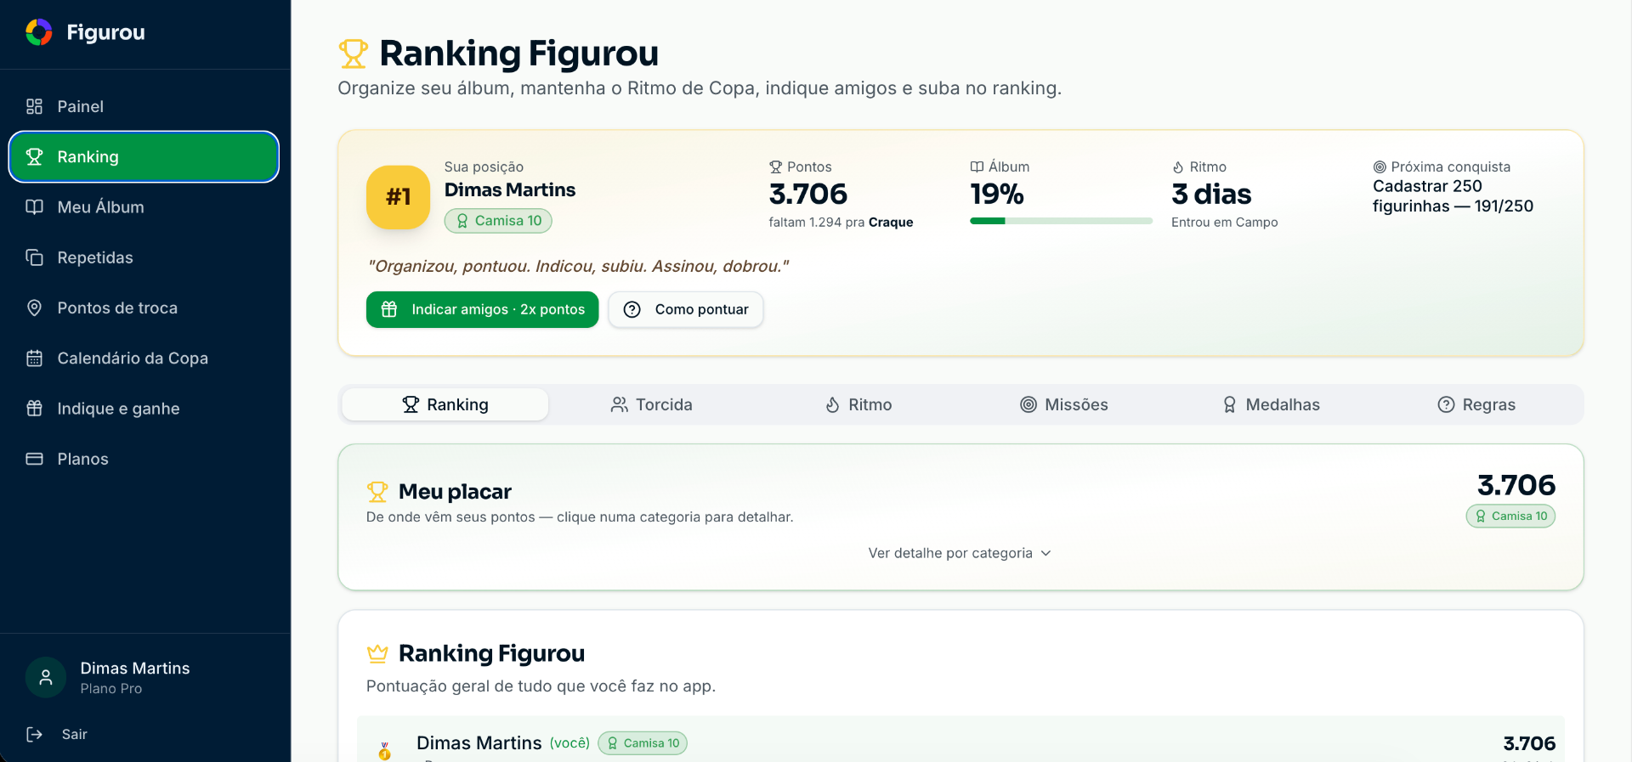Click the #1 position badge
1632x762 pixels.
(x=398, y=197)
